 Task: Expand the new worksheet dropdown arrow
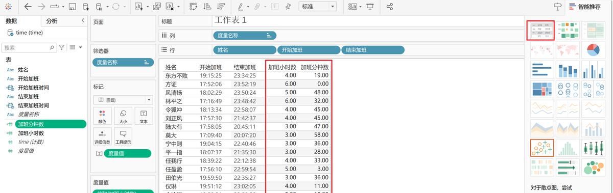click(148, 7)
